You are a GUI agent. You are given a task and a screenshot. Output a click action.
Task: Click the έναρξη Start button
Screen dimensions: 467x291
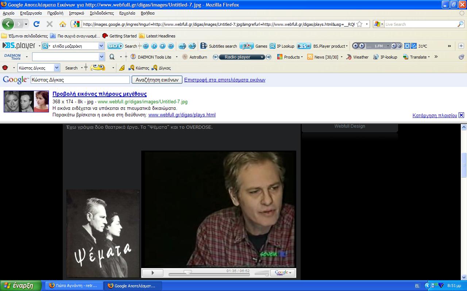[x=21, y=286]
